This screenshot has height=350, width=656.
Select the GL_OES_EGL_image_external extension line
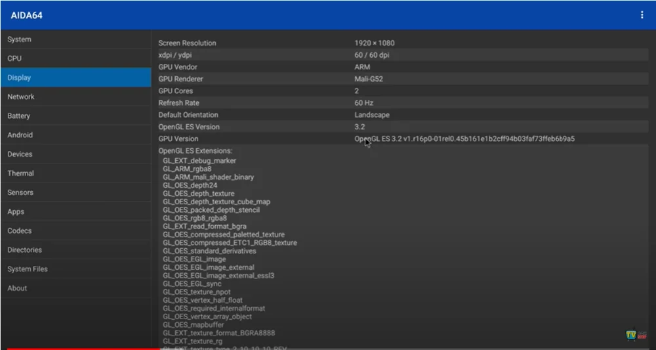(x=209, y=267)
